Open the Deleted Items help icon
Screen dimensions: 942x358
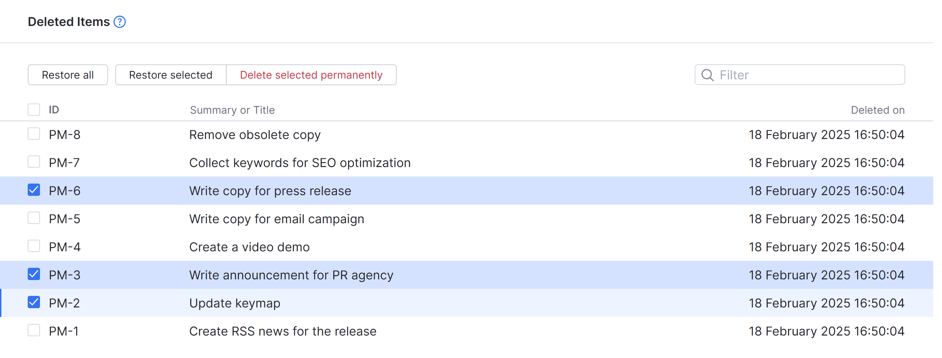tap(120, 22)
